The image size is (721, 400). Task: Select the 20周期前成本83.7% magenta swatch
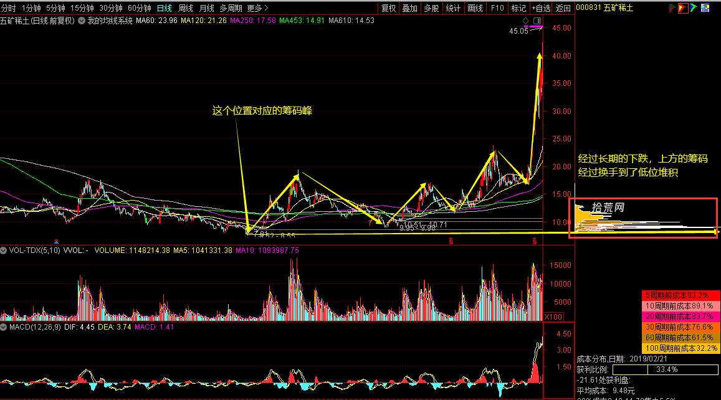pos(680,317)
